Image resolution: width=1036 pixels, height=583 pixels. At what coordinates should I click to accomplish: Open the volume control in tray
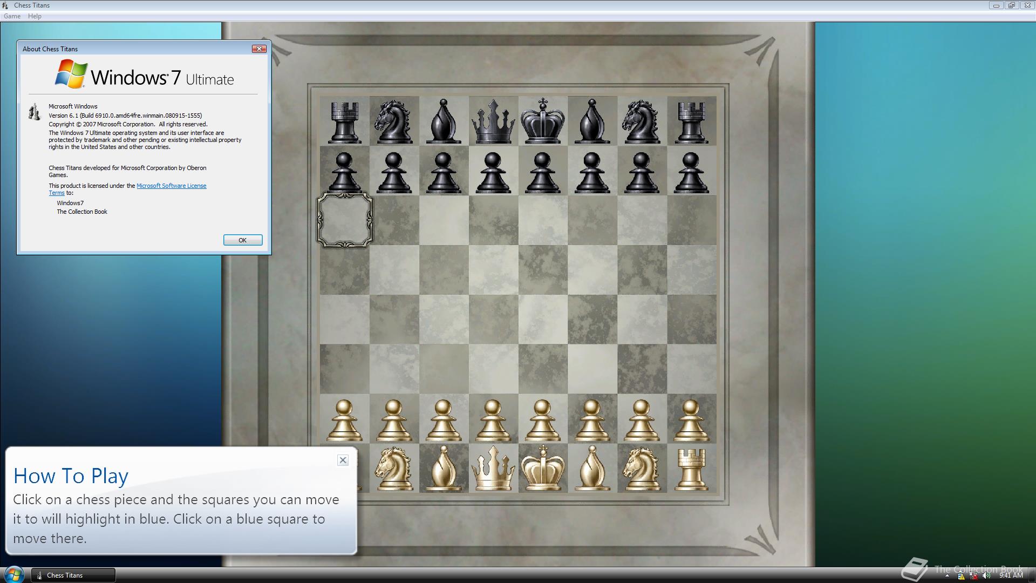[986, 575]
